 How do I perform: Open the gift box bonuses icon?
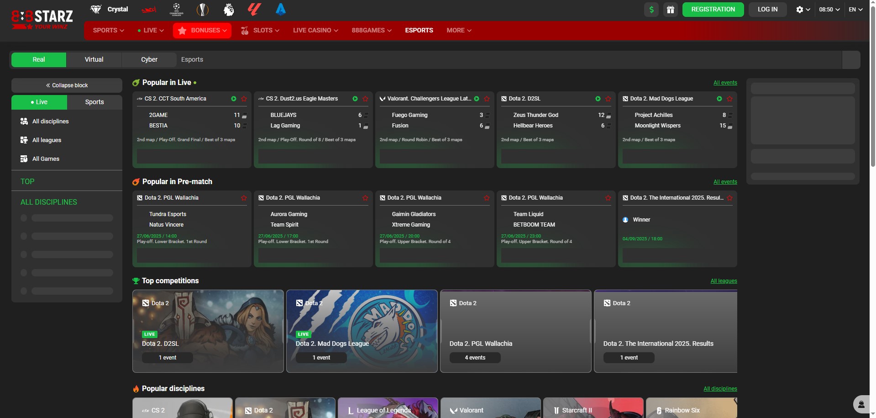[671, 10]
